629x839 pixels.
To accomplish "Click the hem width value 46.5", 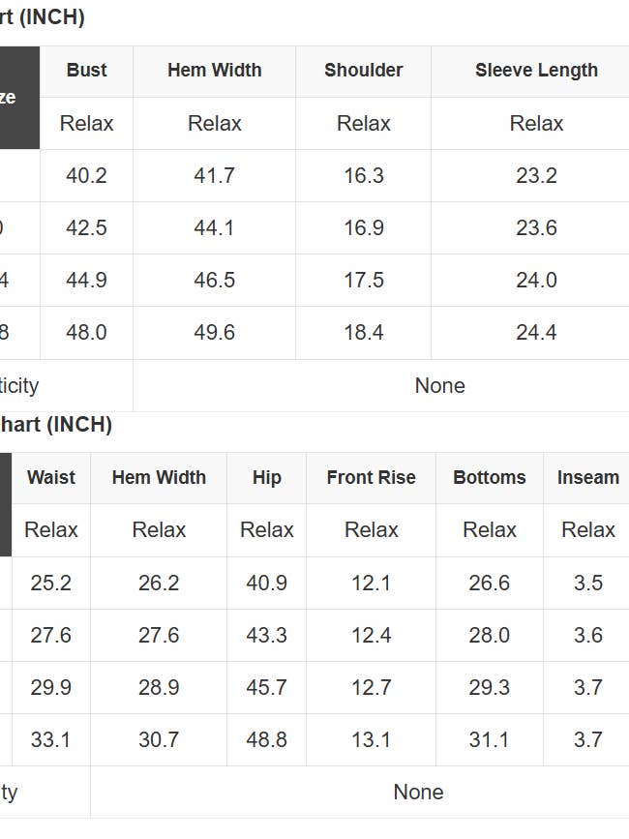I will 214,281.
